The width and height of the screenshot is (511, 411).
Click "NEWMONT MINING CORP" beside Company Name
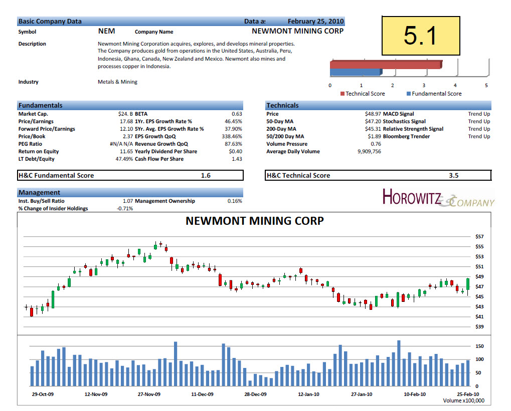tap(297, 31)
